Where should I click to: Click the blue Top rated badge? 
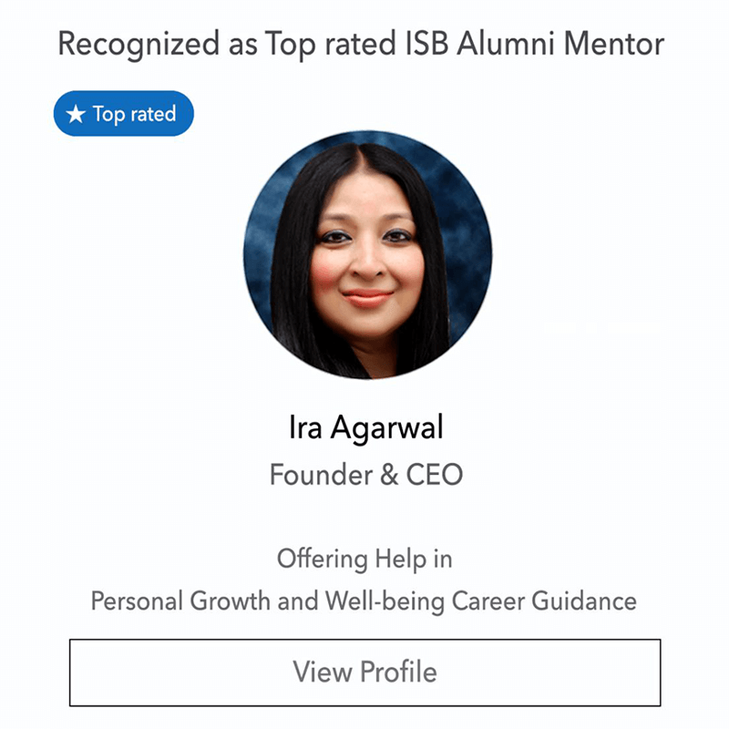pyautogui.click(x=124, y=114)
